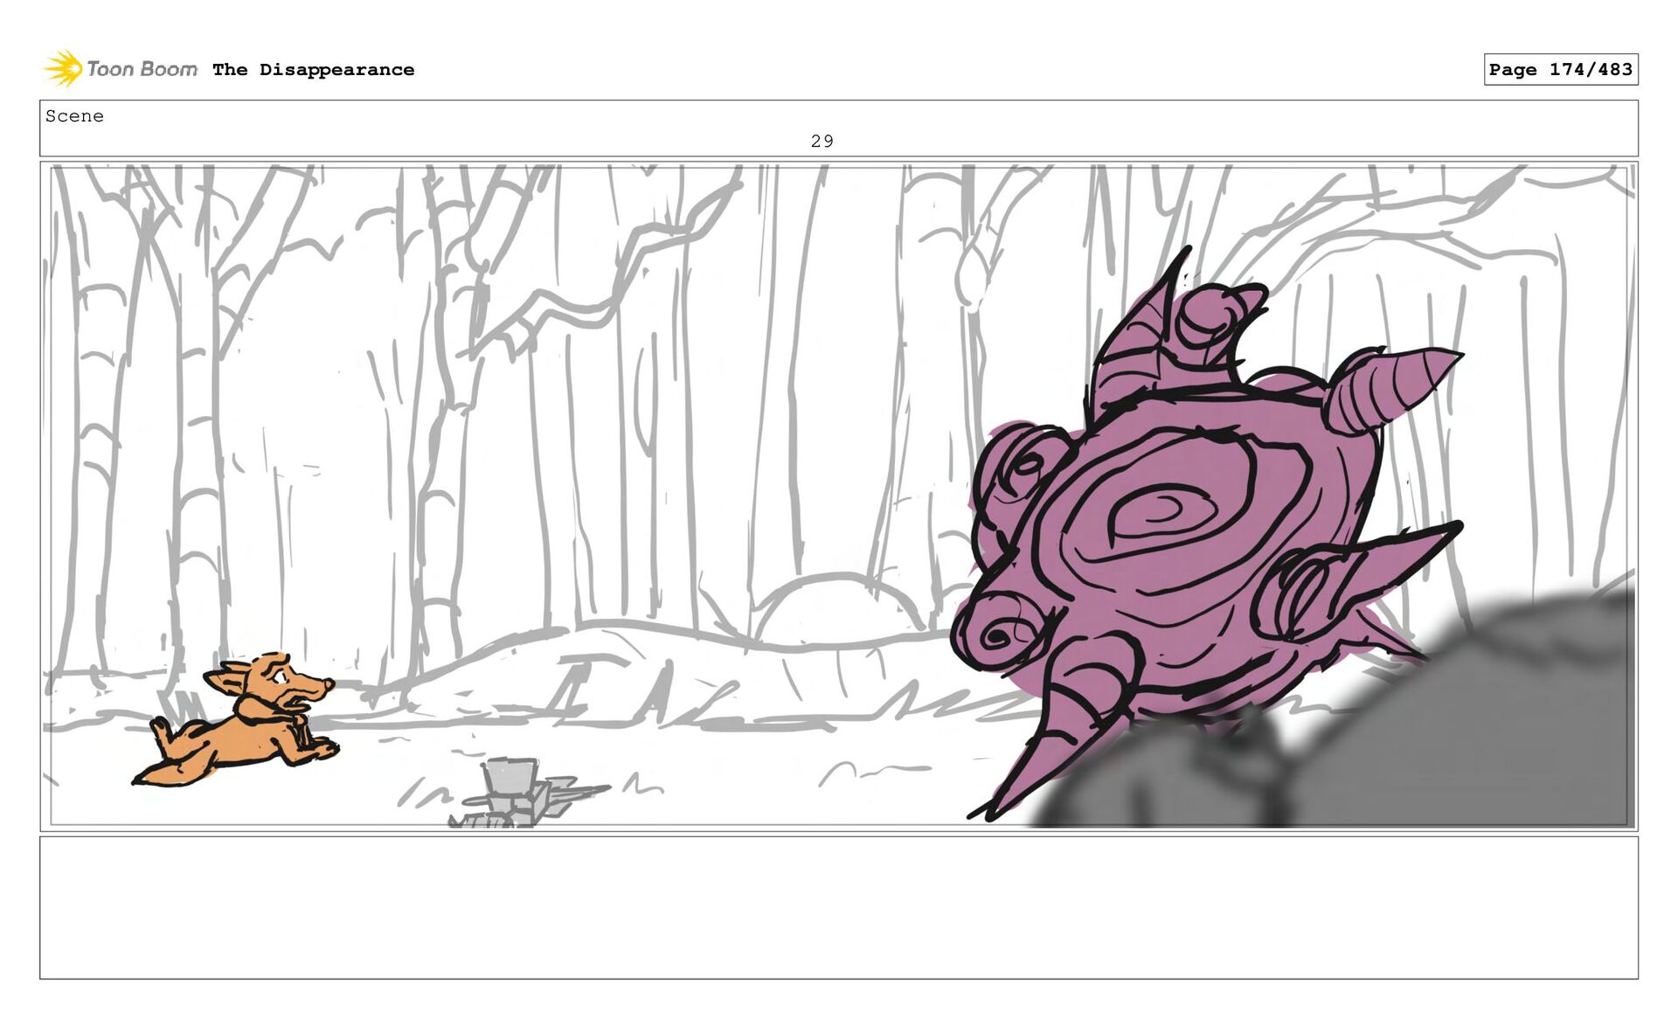1678x1019 pixels.
Task: Select the scene number '29'
Action: tap(822, 141)
